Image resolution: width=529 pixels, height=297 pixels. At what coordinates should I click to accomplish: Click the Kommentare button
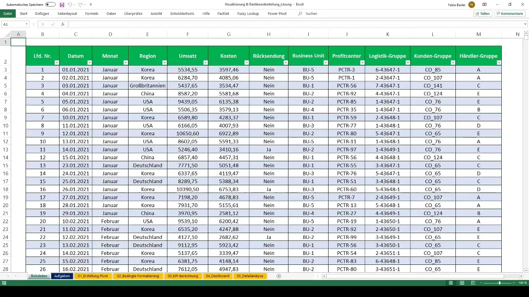[510, 14]
